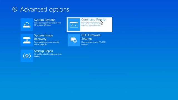Click the 'Advanced options' heading
Viewport: 178px width, 100px height.
(44, 9)
